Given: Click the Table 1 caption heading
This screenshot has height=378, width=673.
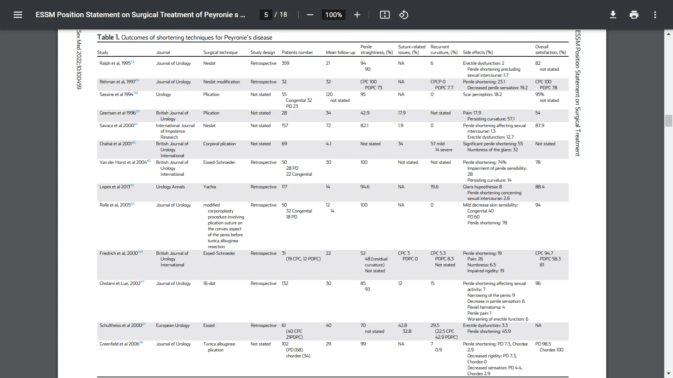Looking at the screenshot, I should point(185,37).
